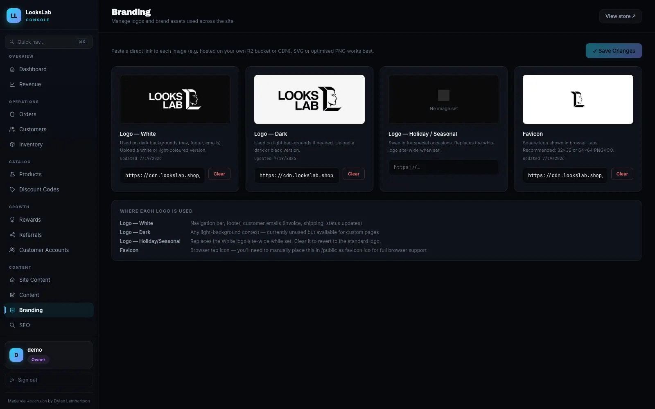
Task: Clear the Favicon URL
Action: coord(622,174)
